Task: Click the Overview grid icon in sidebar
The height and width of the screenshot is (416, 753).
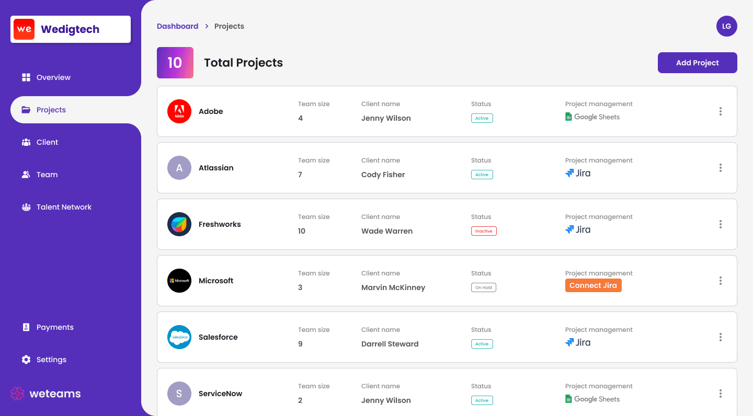Action: click(x=26, y=77)
